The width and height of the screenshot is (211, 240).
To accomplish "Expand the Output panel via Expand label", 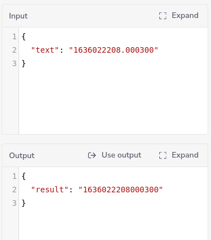I will tap(185, 155).
